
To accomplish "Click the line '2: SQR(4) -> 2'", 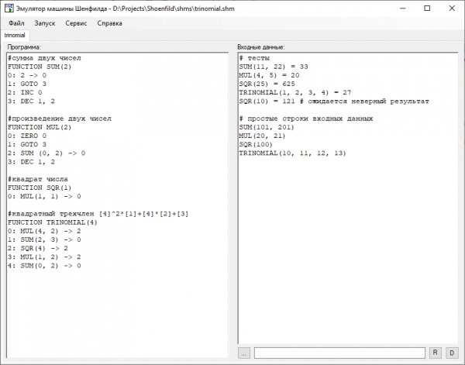I will (38, 248).
